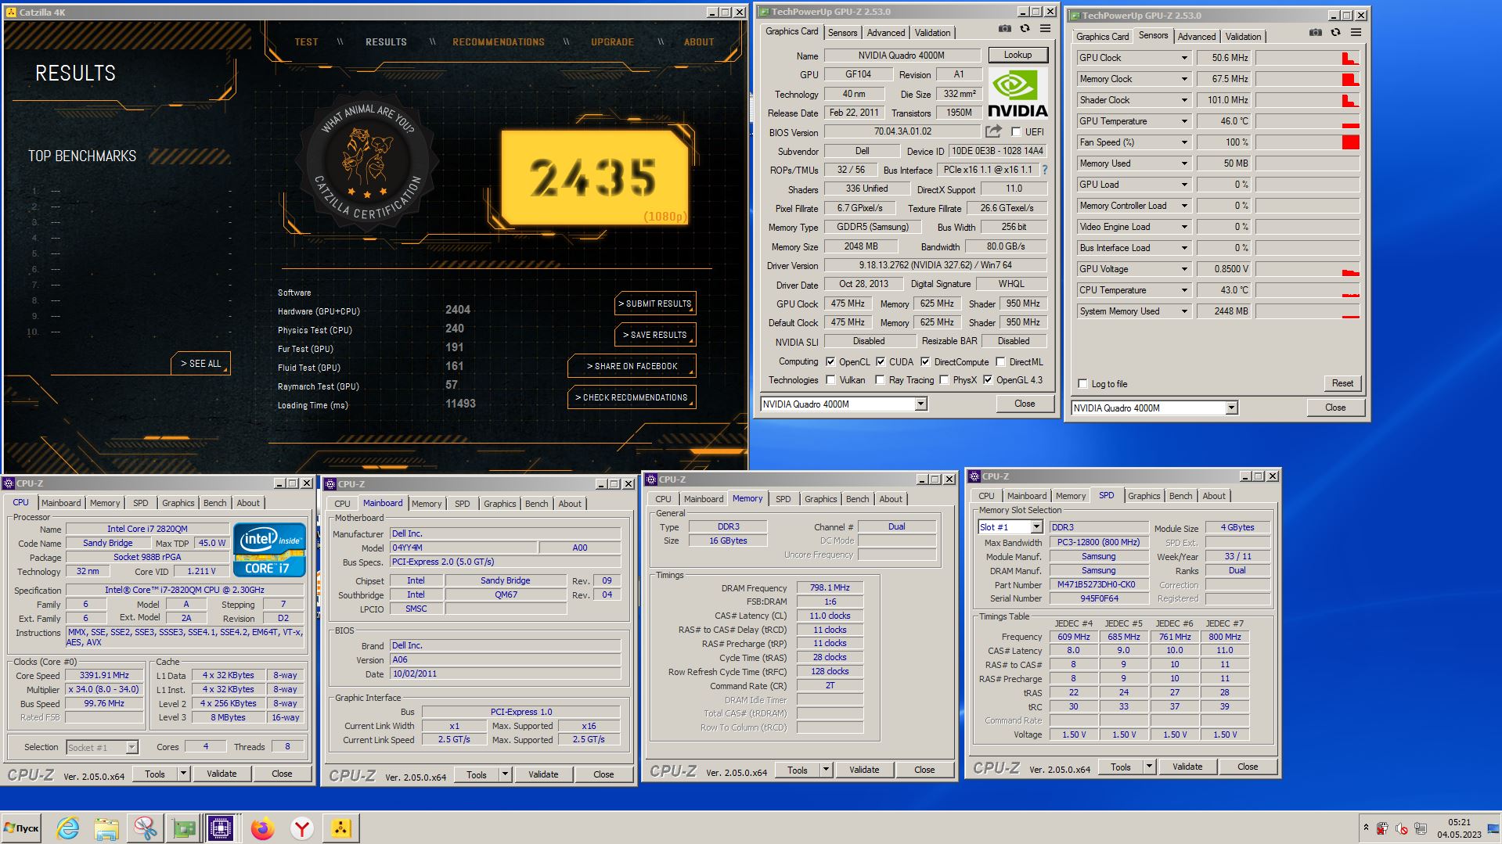The image size is (1502, 844).
Task: Refresh data in left GPU-Z Graphics Card window
Action: point(1025,29)
